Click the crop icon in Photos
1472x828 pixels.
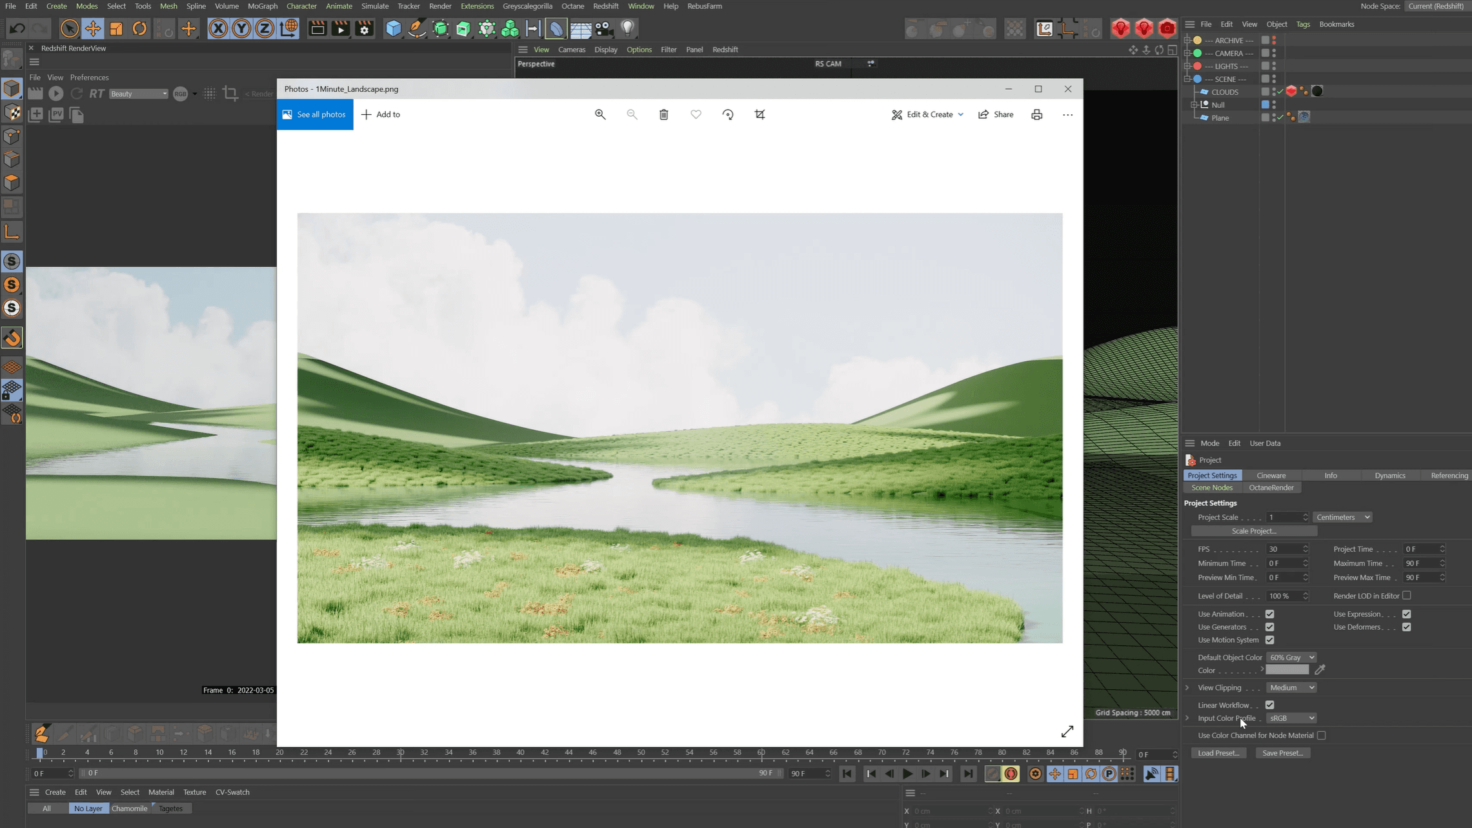(760, 114)
